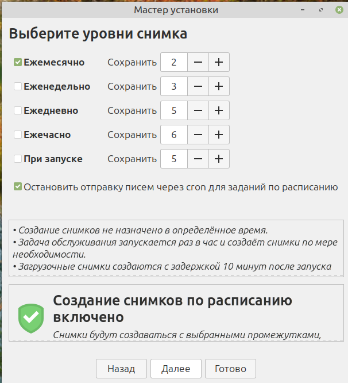The image size is (348, 383).
Task: Focus the hourly count input field
Action: pyautogui.click(x=174, y=135)
